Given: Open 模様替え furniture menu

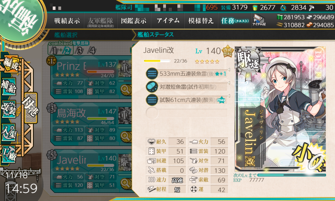Looking at the screenshot, I should (x=201, y=21).
